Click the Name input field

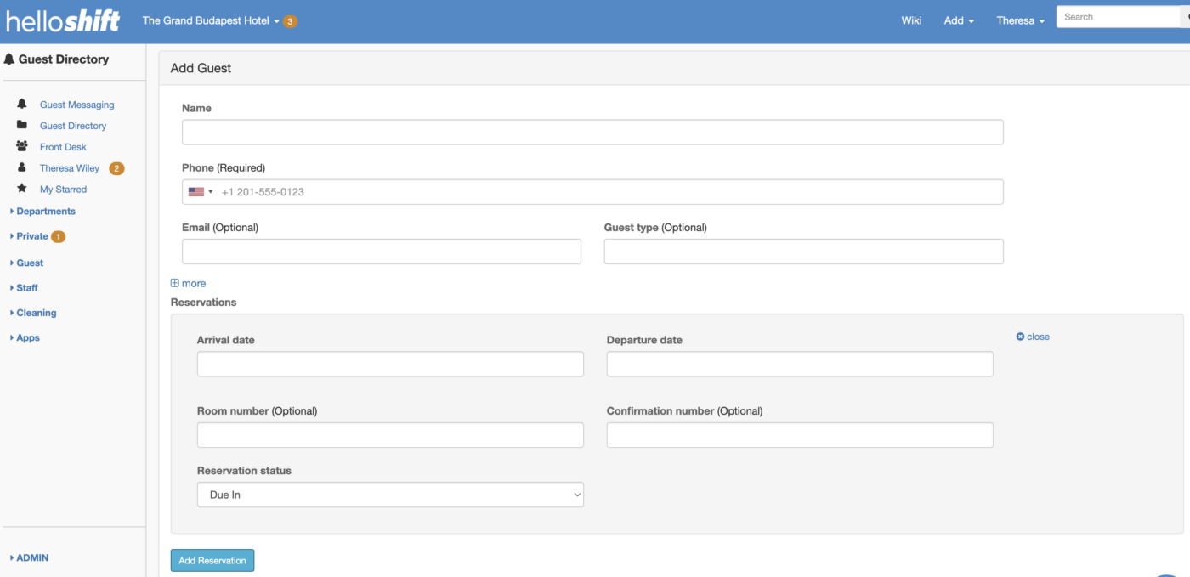pyautogui.click(x=592, y=132)
